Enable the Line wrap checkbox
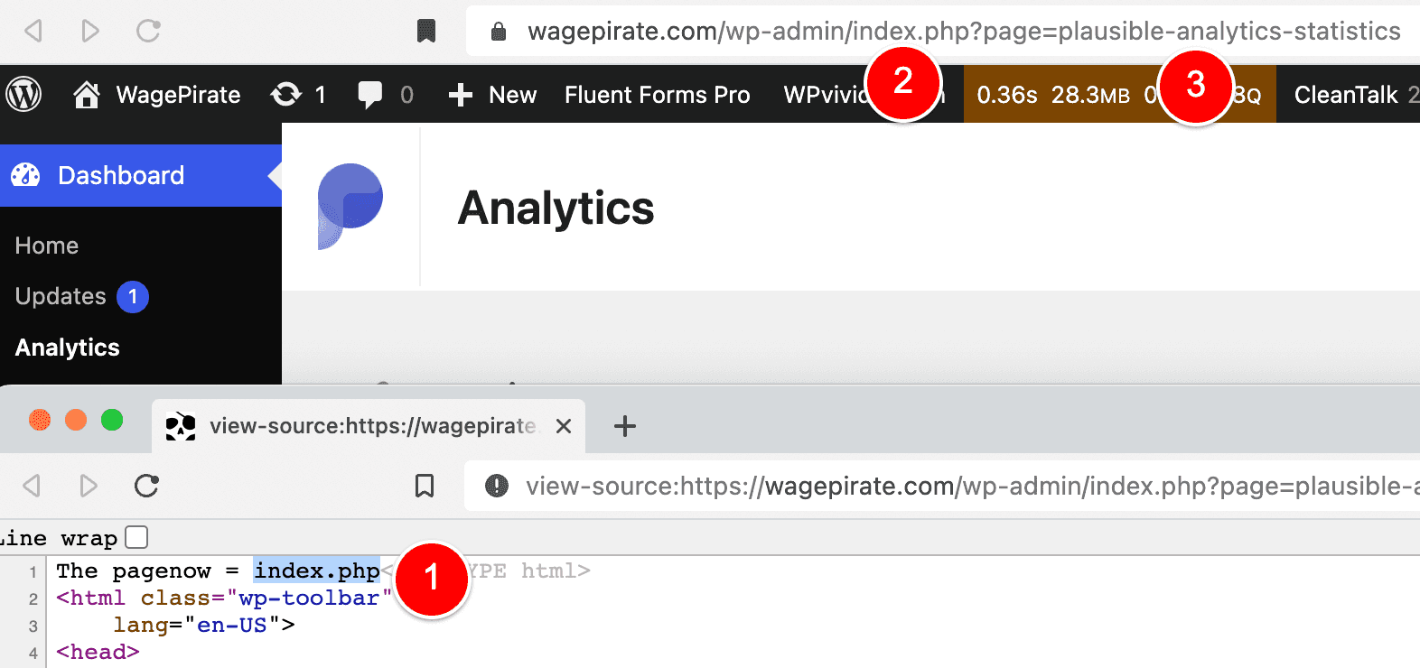The image size is (1420, 668). coord(136,537)
